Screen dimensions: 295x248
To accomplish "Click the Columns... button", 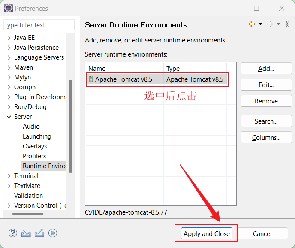I will pyautogui.click(x=266, y=138).
